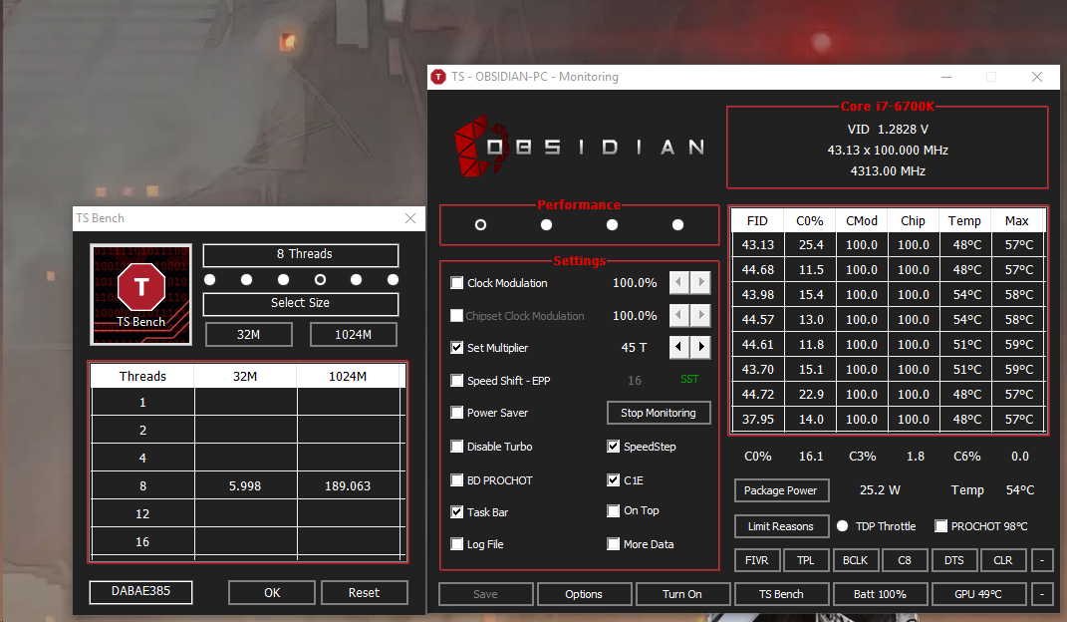The image size is (1067, 622).
Task: Close the TS Bench window
Action: [x=410, y=217]
